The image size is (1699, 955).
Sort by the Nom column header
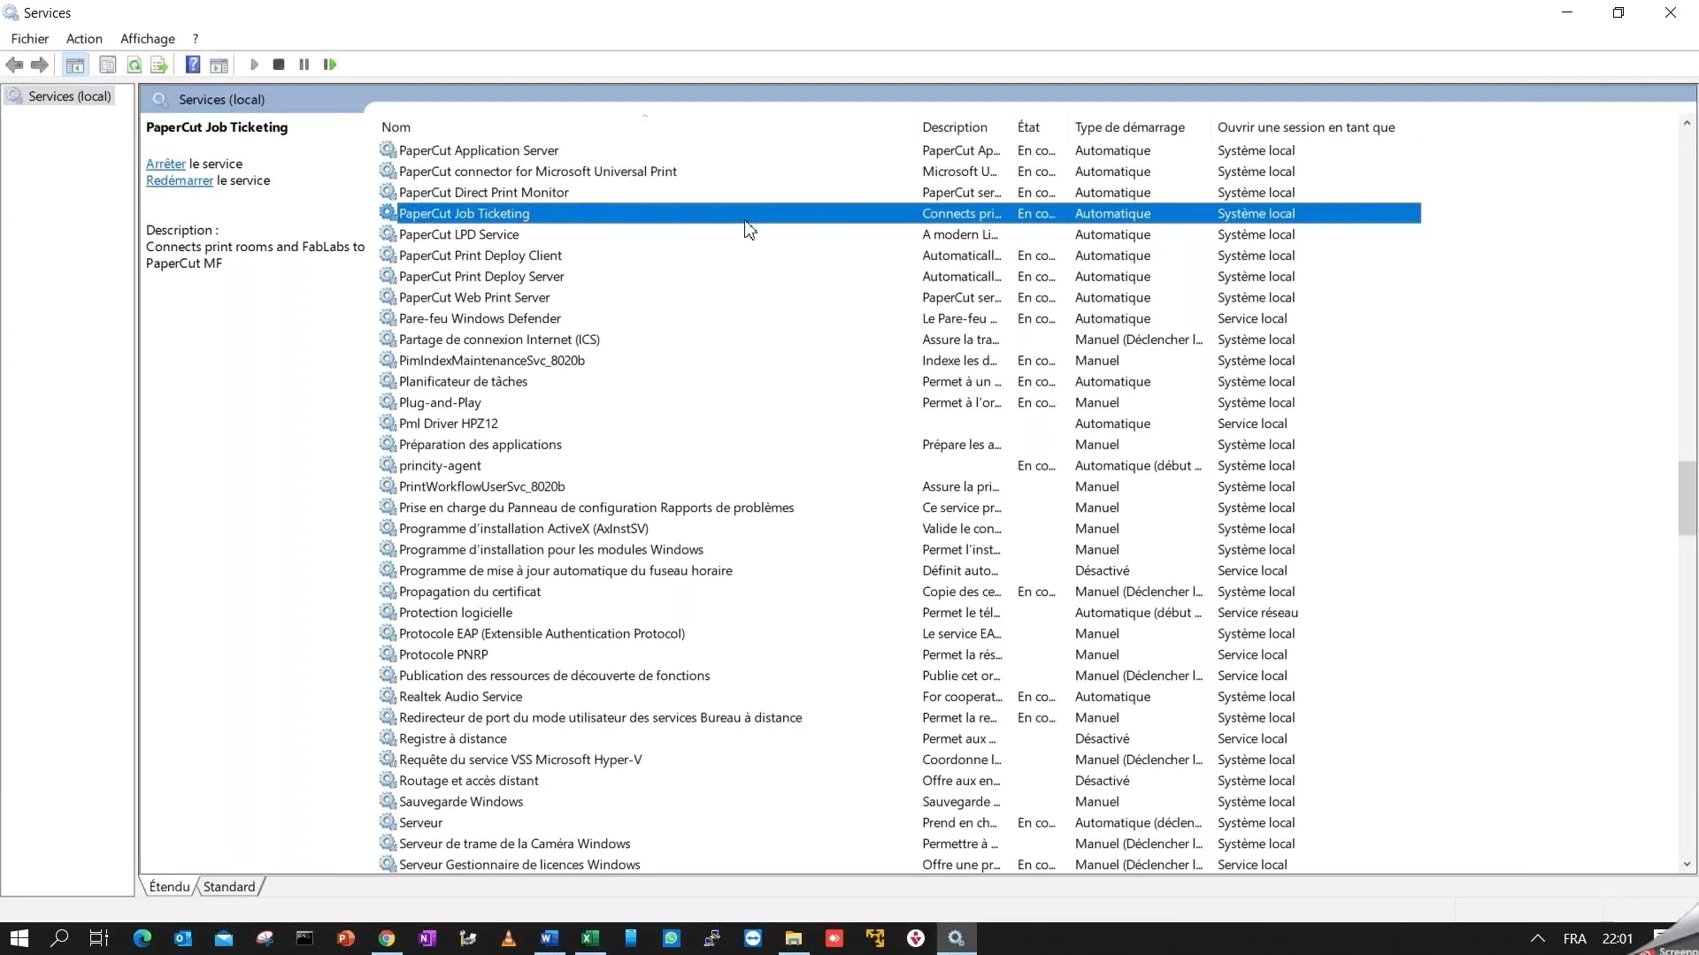click(396, 127)
